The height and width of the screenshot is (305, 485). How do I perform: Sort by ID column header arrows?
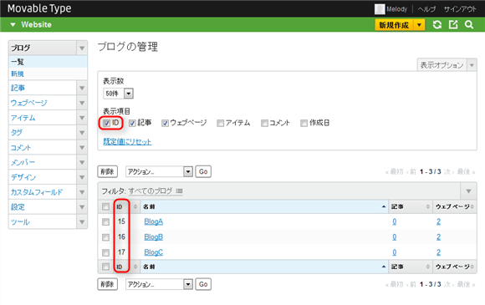pyautogui.click(x=135, y=206)
